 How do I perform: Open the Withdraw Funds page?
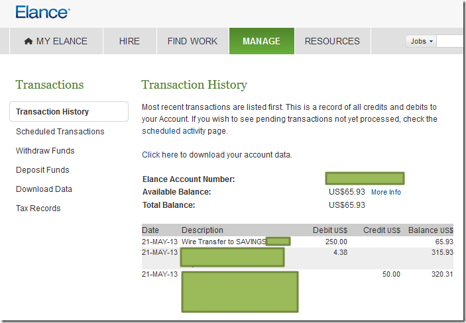pos(45,151)
